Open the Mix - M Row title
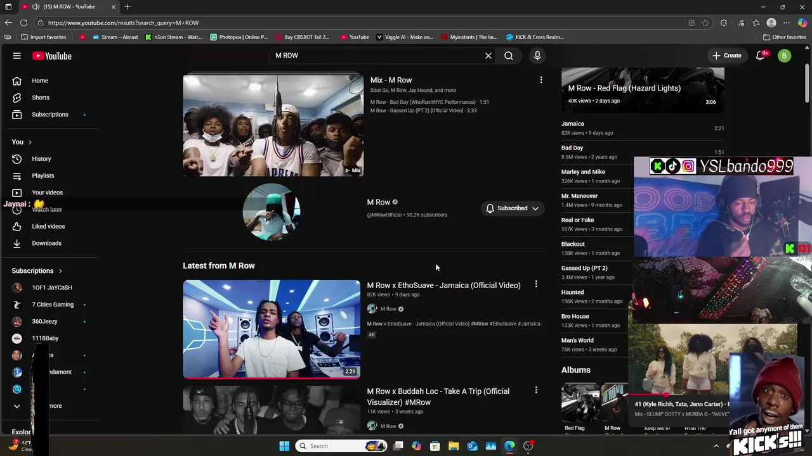812x456 pixels. click(x=391, y=80)
